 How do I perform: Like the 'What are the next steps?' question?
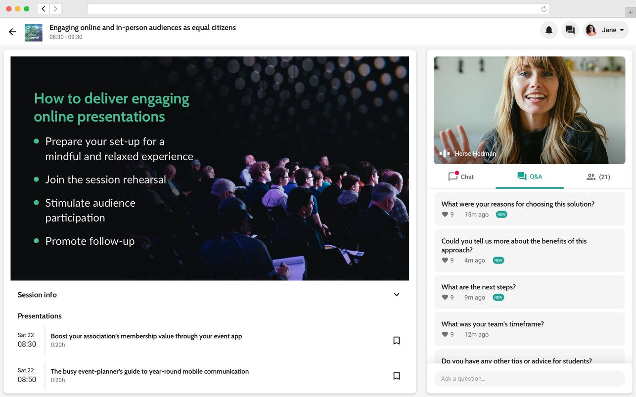tap(445, 298)
